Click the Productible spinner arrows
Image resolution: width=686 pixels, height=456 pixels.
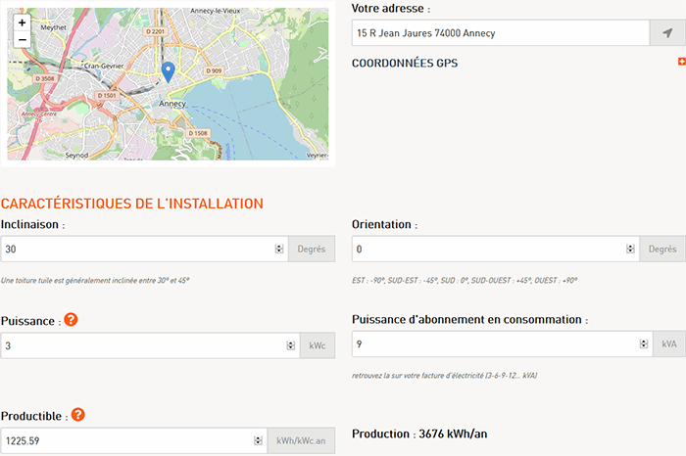258,441
